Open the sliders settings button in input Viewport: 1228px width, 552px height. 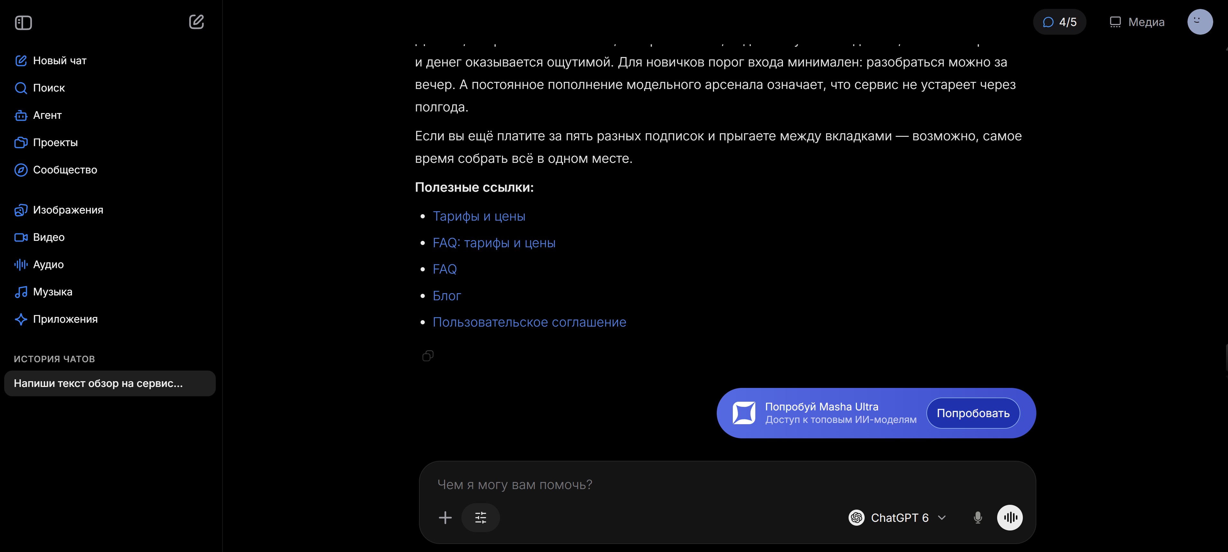tap(480, 518)
